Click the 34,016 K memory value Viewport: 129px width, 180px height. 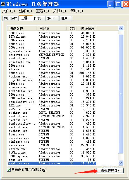88,33
